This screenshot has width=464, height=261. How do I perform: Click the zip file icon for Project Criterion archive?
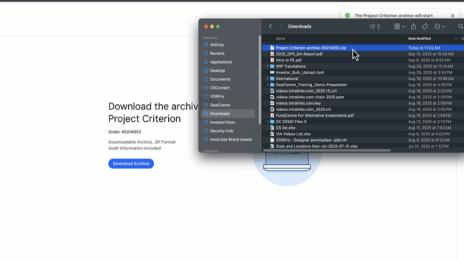(x=272, y=48)
